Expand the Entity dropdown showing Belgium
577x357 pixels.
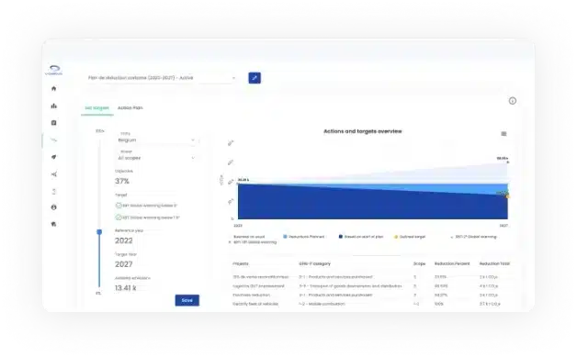(156, 140)
